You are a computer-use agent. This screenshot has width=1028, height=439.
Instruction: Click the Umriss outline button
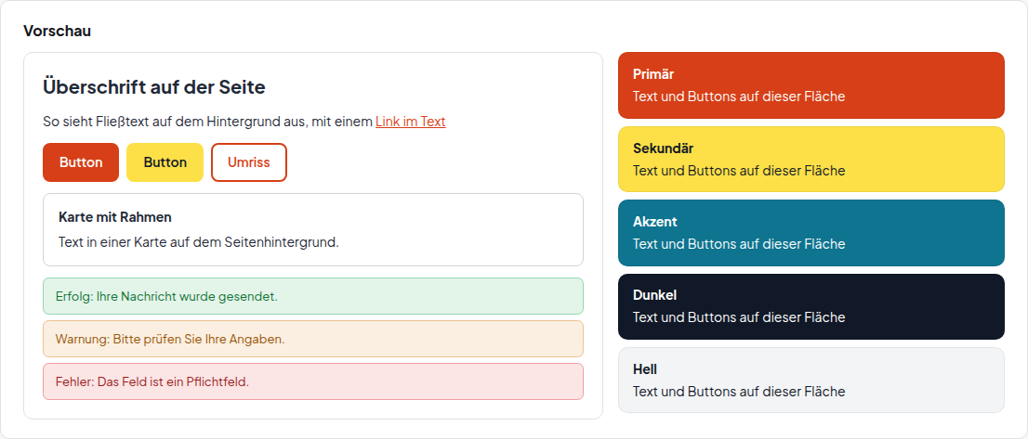pyautogui.click(x=249, y=162)
